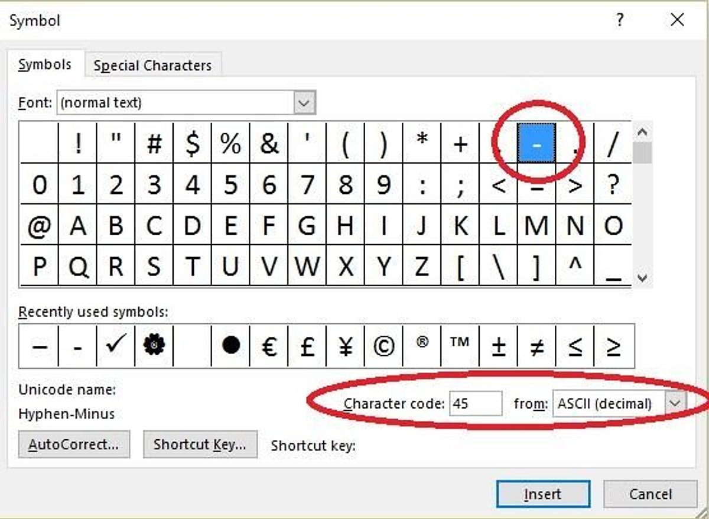Select the not-equal sign symbol
Screen dimensions: 709x519
[536, 345]
